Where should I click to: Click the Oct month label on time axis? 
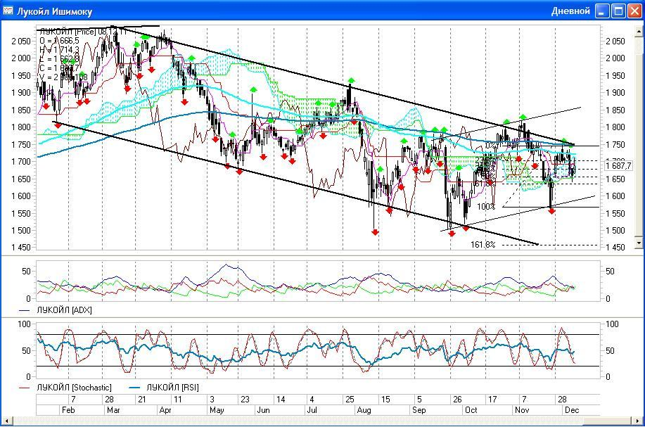[471, 410]
